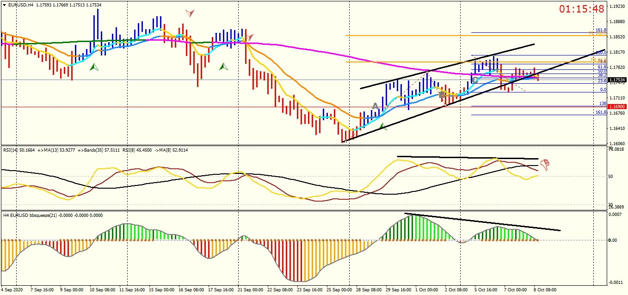Click the wave label A on the chart
Viewport: 628px width, 295px height.
[376, 106]
